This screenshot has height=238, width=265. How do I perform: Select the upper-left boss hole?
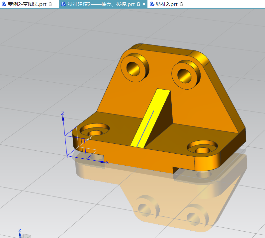133,69
